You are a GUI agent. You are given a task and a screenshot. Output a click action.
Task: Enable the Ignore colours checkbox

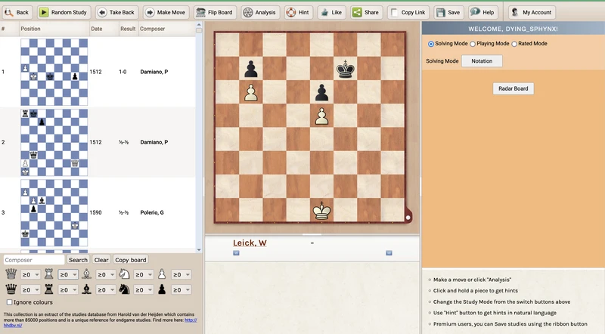9,302
